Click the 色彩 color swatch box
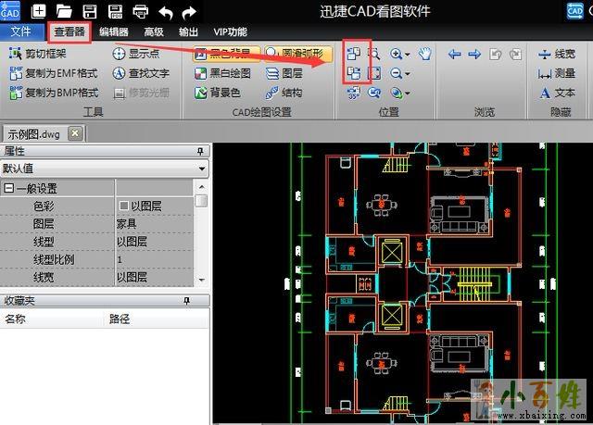 click(123, 206)
